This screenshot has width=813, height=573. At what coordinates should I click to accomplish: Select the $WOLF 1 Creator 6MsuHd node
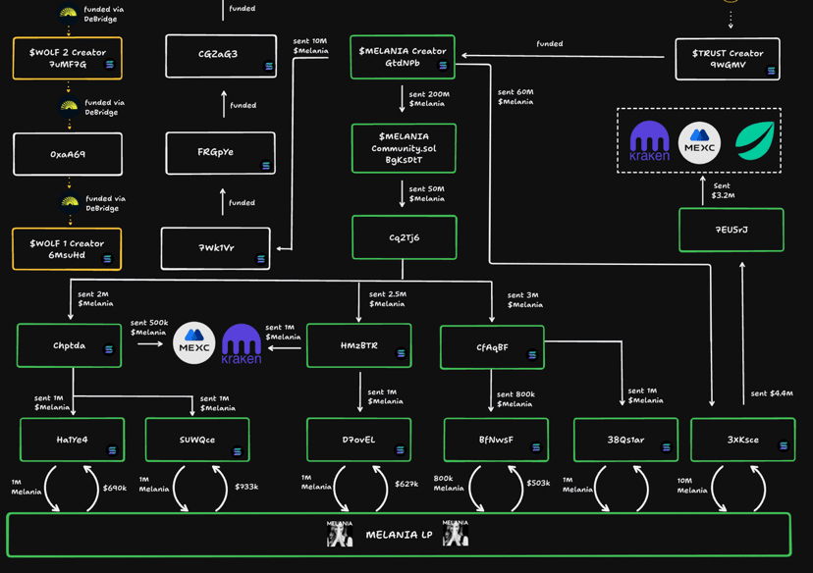[x=67, y=248]
